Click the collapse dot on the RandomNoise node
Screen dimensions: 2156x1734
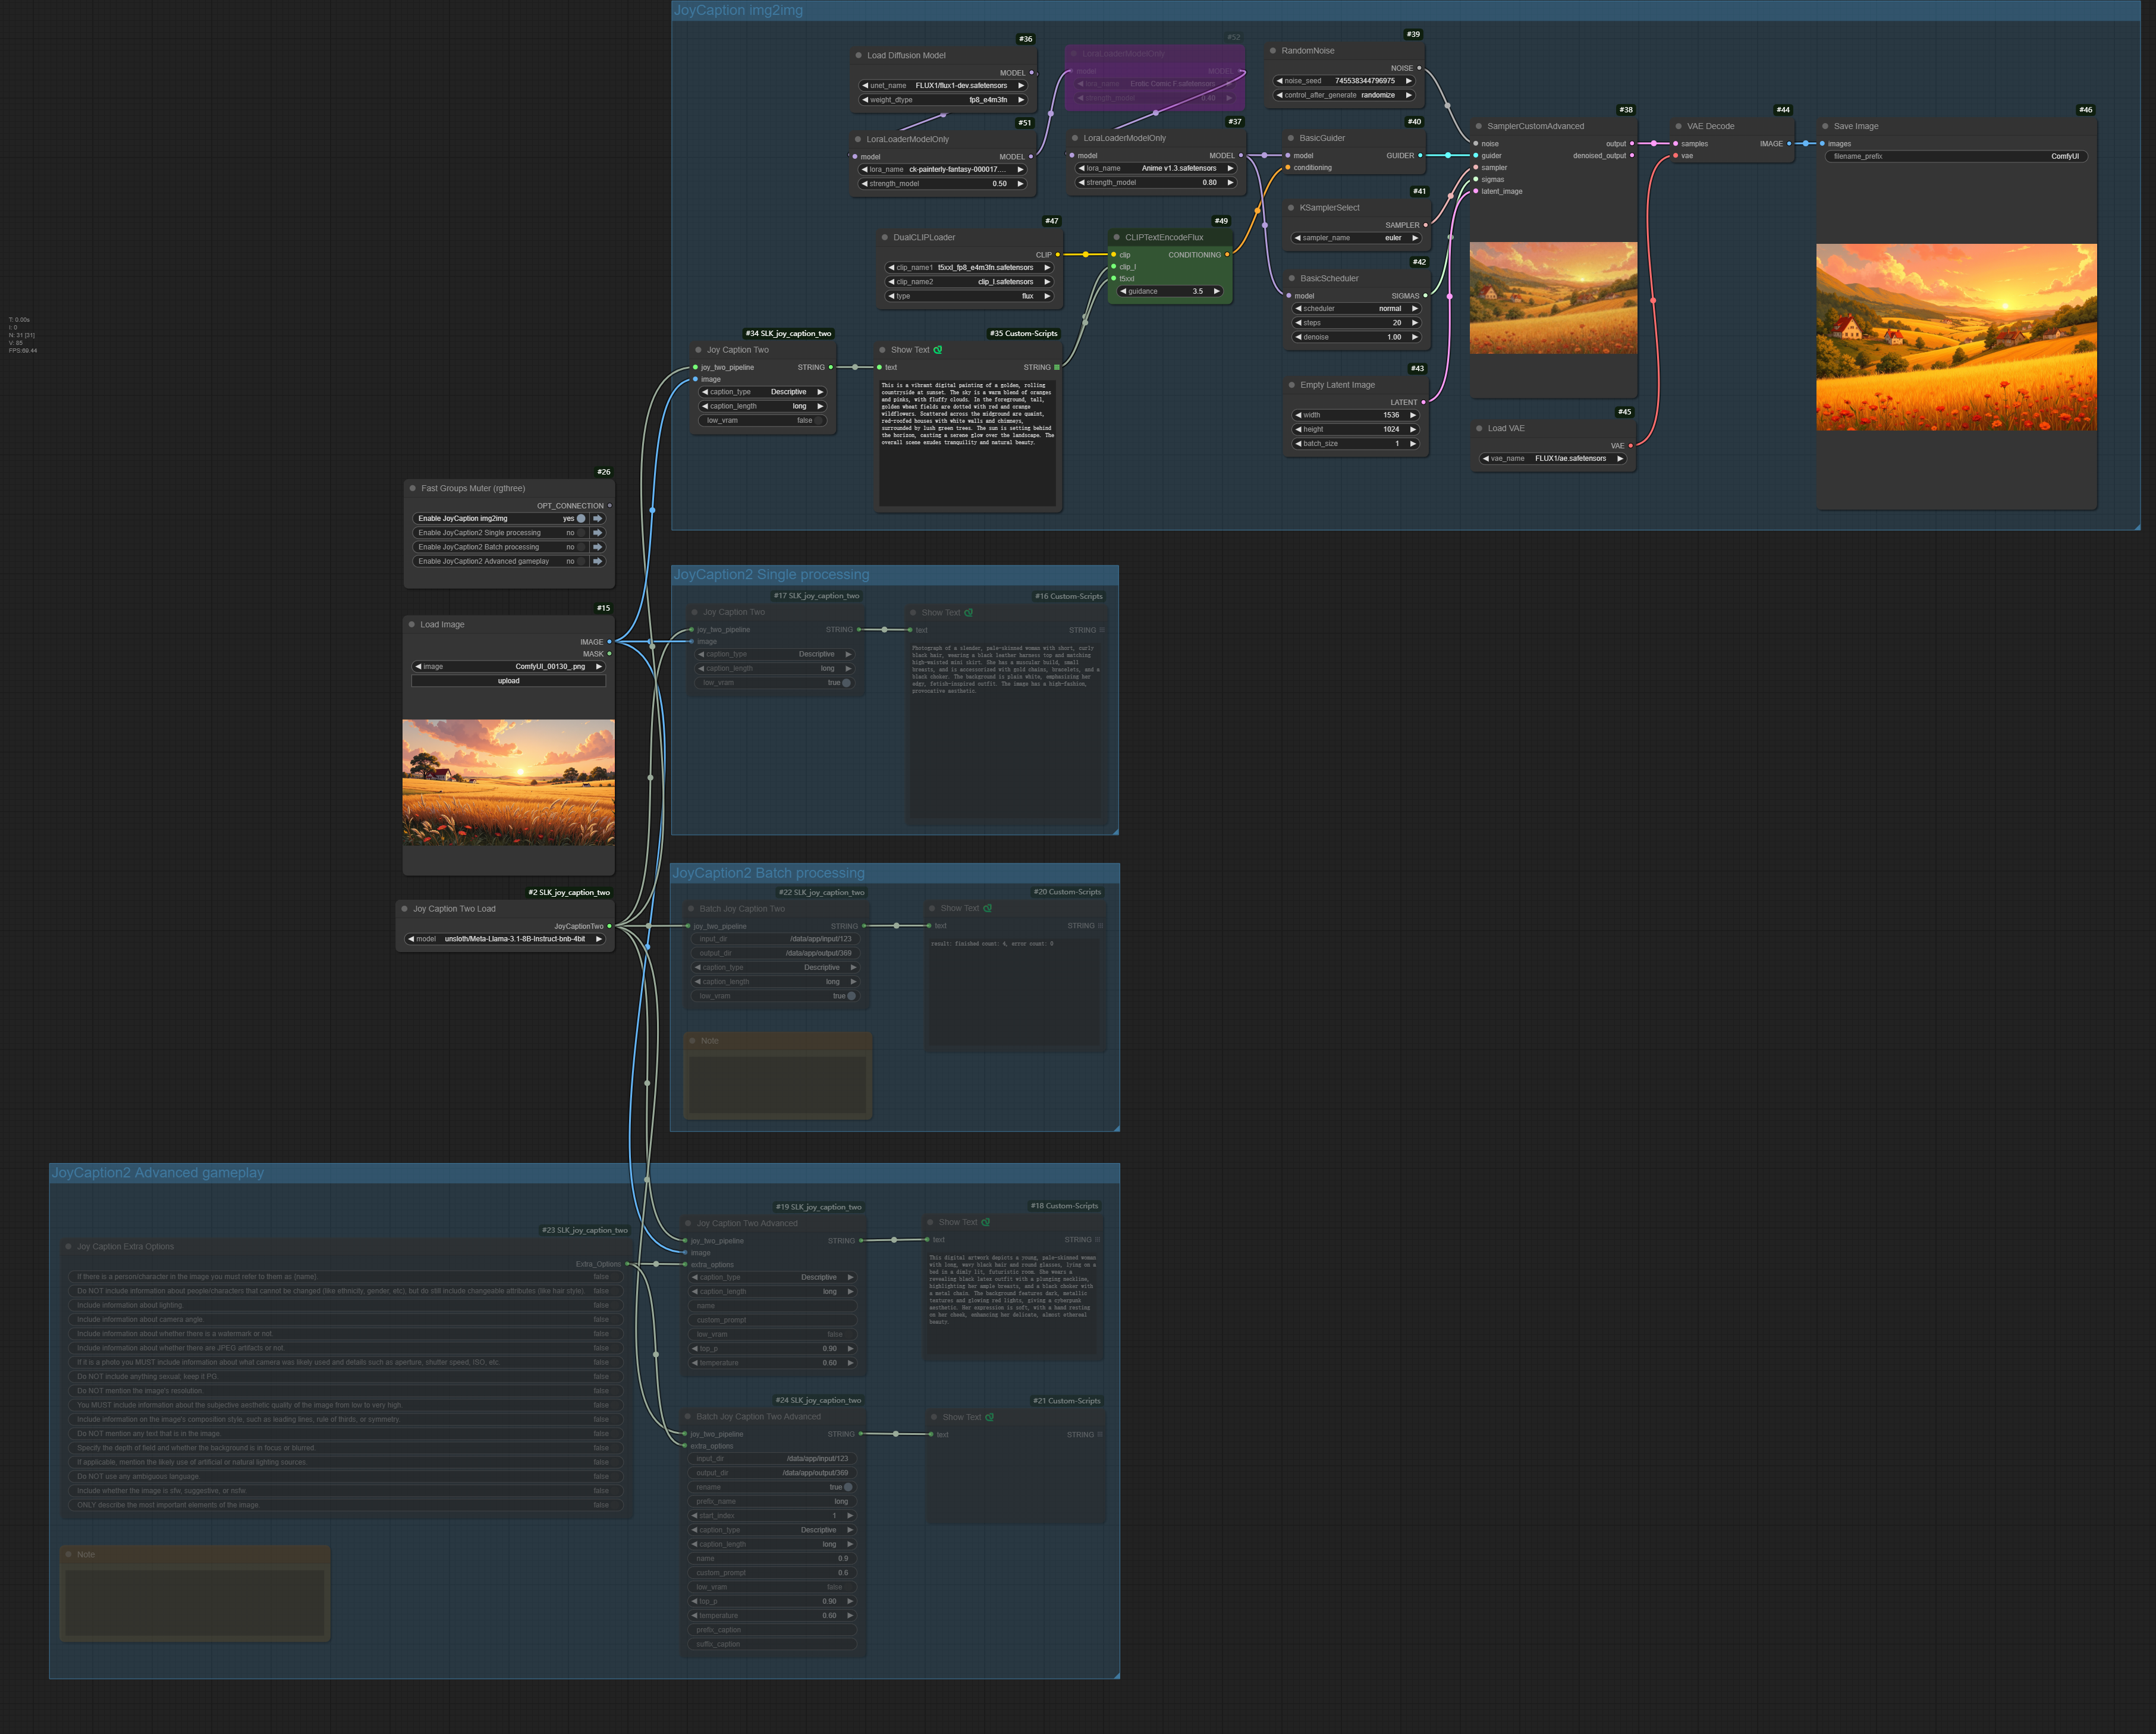click(1274, 51)
